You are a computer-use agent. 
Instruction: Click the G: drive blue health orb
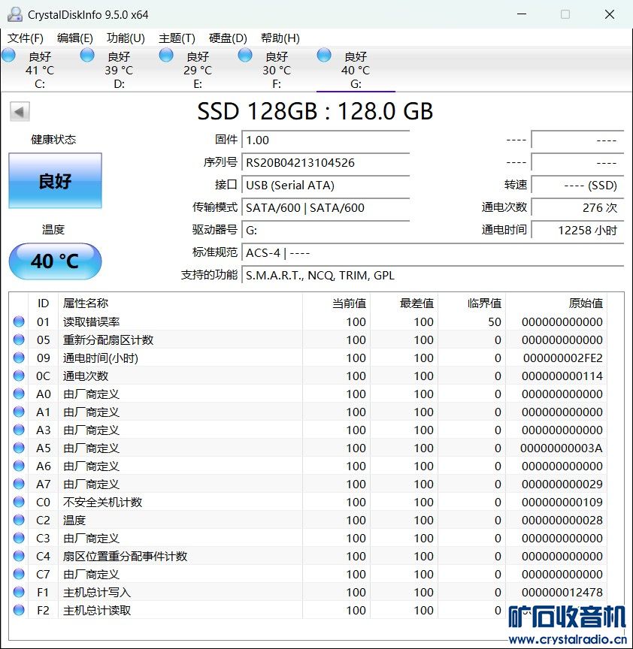(x=324, y=56)
